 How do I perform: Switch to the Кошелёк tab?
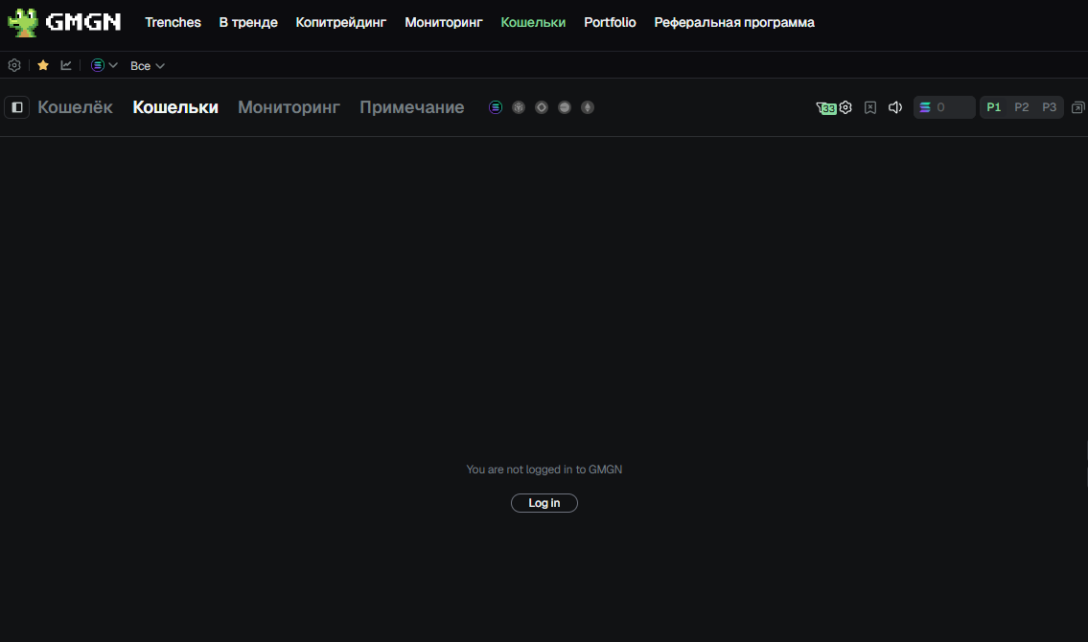75,107
